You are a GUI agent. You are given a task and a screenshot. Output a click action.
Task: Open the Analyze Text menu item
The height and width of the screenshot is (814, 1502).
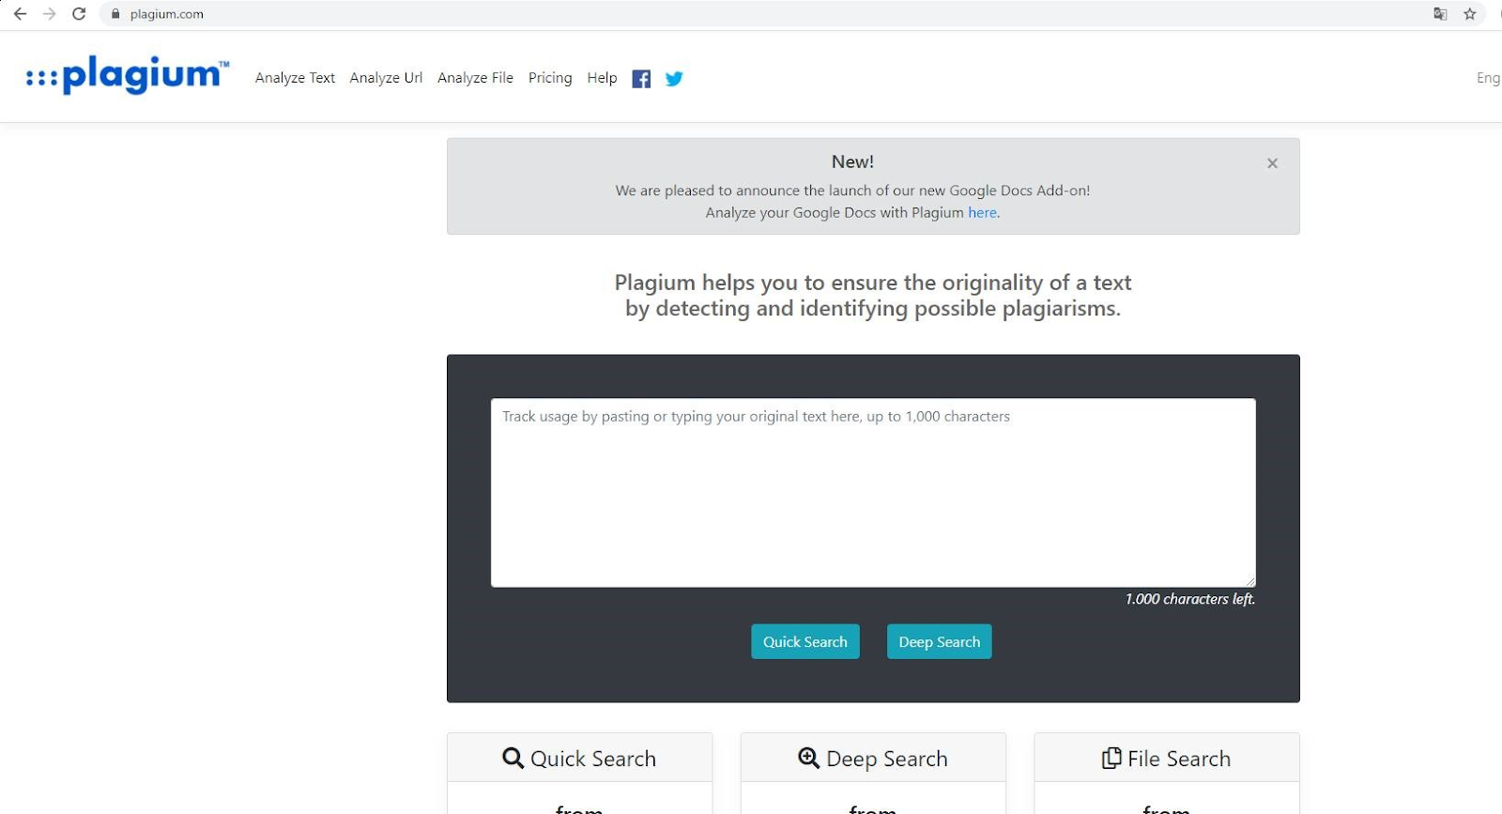pyautogui.click(x=295, y=78)
